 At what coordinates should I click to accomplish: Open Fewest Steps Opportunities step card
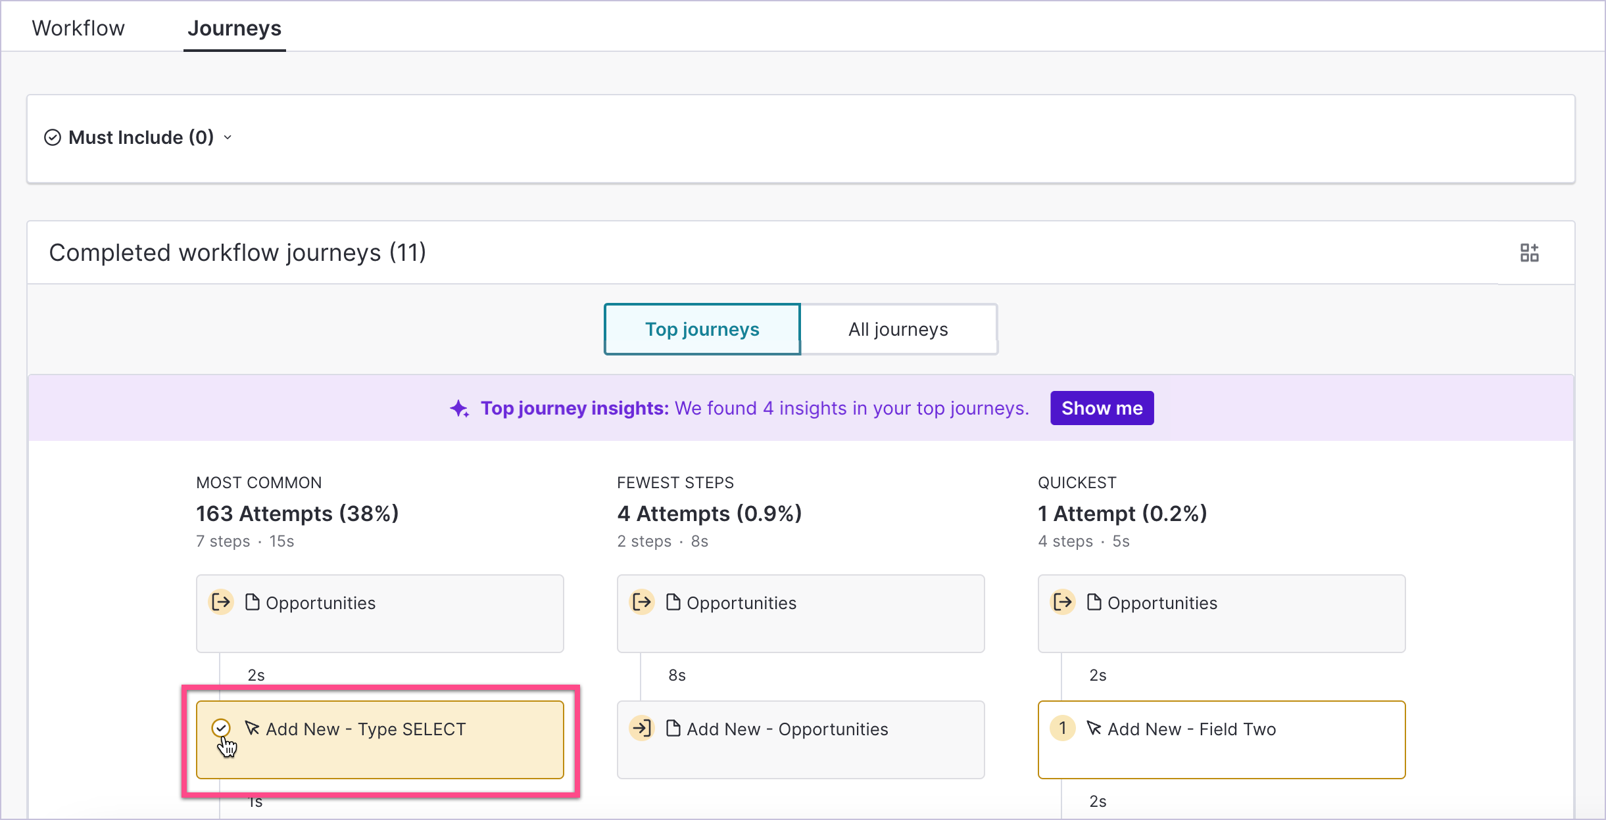pos(801,614)
